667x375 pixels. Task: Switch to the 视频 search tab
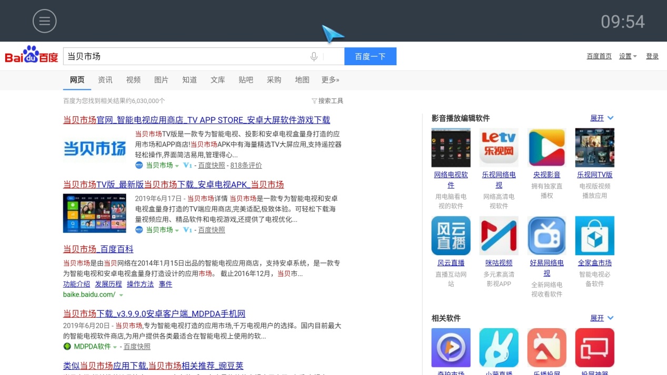pyautogui.click(x=133, y=80)
